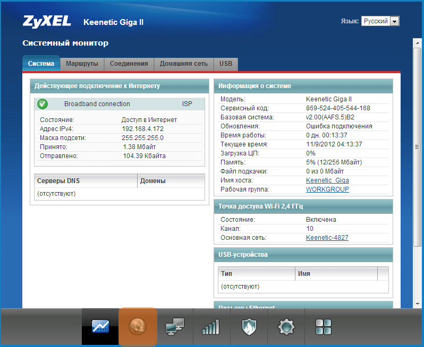Switch to the Маршруты tab
This screenshot has width=424, height=347.
pos(82,64)
